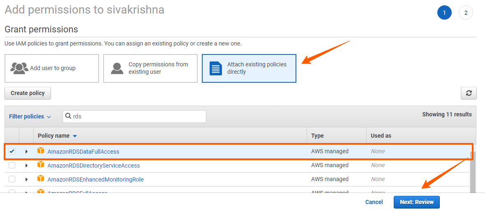Open the AmazonRDSEnhancedMonitoringRole policy link
This screenshot has height=211, width=485.
[x=96, y=179]
